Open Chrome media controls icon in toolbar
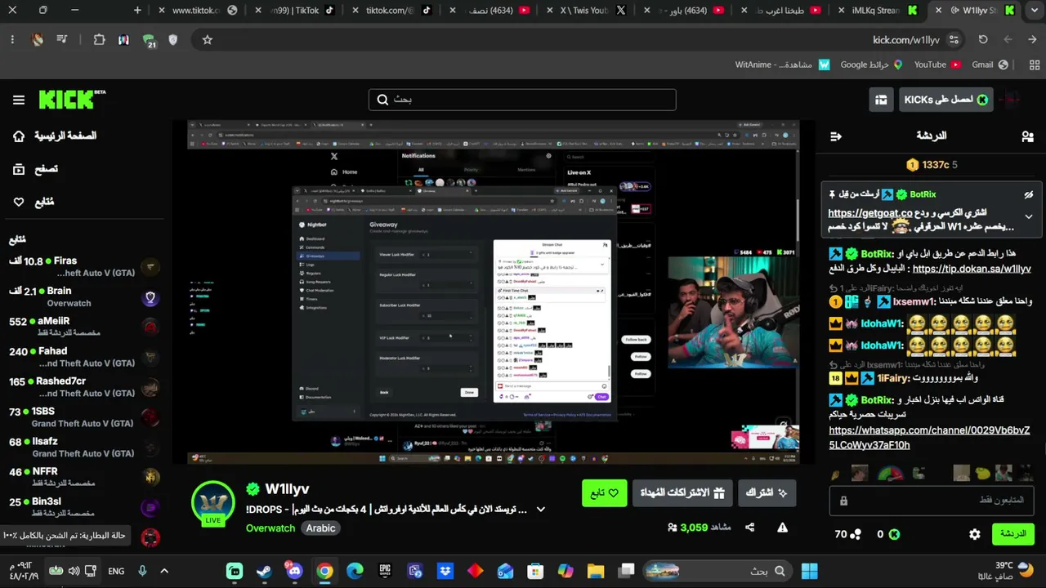Image resolution: width=1046 pixels, height=588 pixels. tap(62, 39)
